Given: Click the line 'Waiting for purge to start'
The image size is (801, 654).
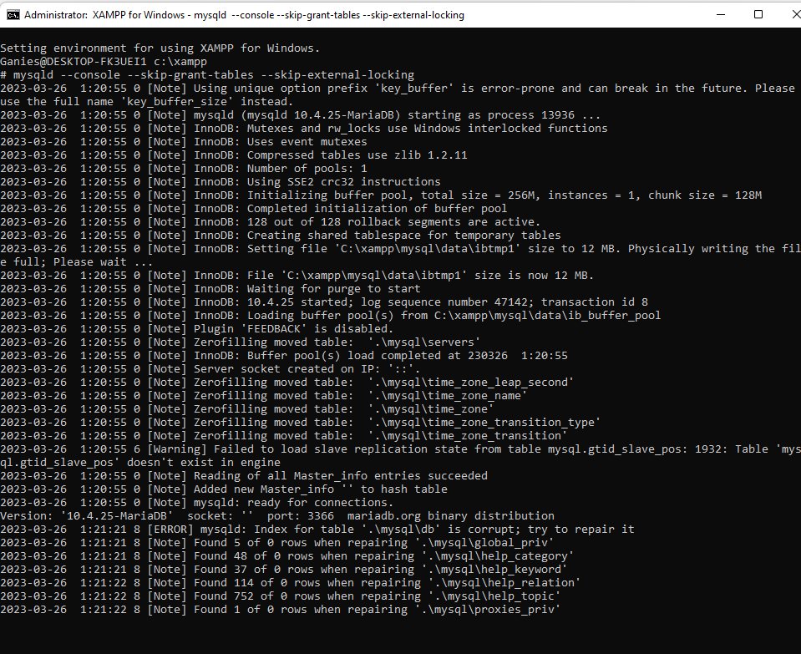Looking at the screenshot, I should tap(210, 289).
